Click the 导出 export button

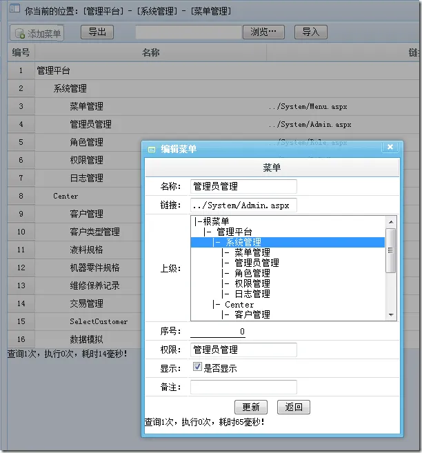pos(97,32)
